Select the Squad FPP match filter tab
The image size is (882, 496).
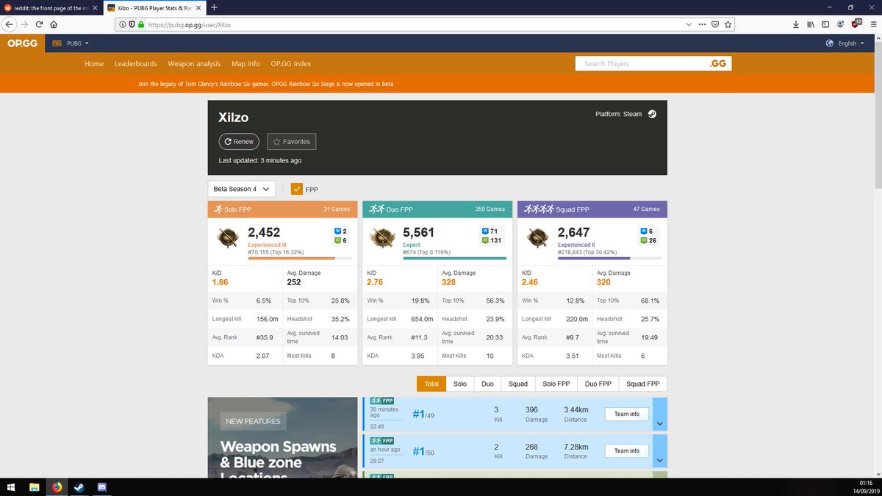643,384
